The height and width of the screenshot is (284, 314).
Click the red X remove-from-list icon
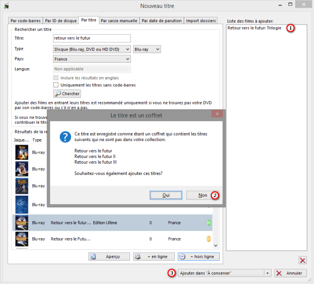tap(302, 260)
